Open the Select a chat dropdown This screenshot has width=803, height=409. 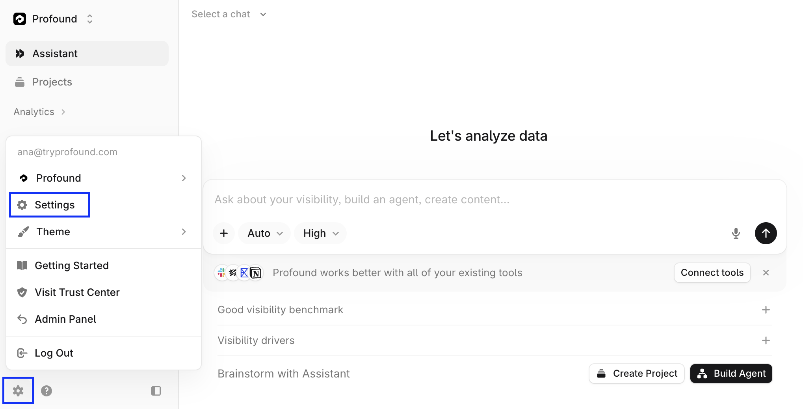tap(229, 14)
